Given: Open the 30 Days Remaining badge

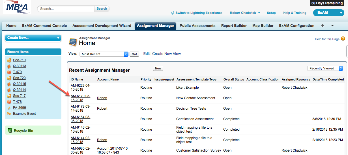Looking at the screenshot, I should [x=327, y=3].
